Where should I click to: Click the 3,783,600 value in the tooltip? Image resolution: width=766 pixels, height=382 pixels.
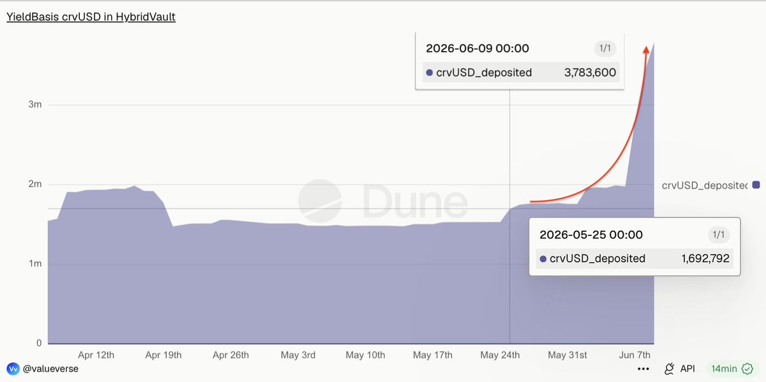coord(590,73)
